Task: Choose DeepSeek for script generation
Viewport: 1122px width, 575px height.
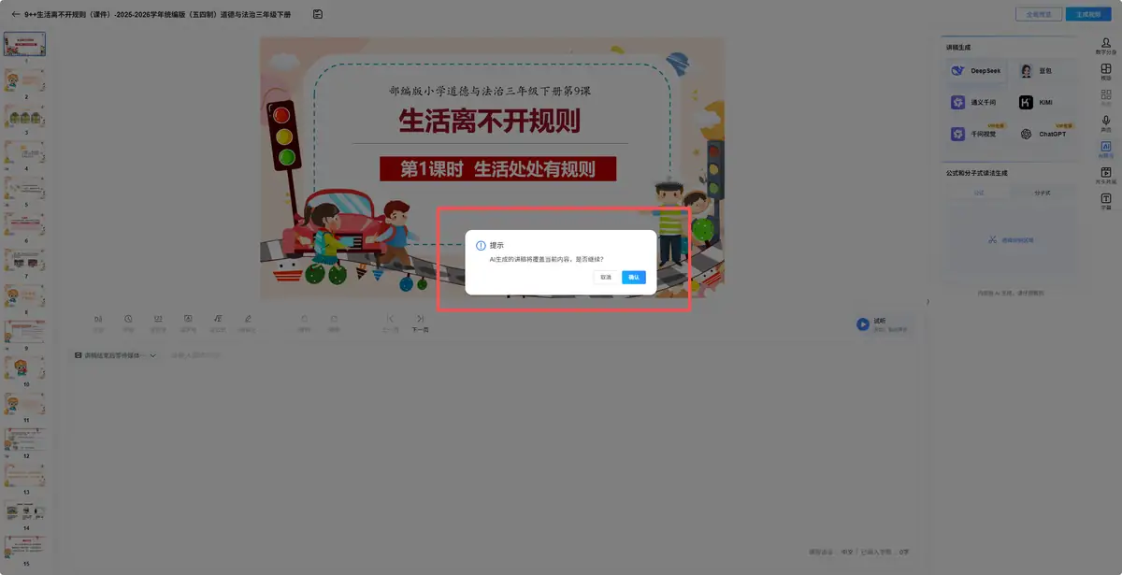Action: [976, 71]
